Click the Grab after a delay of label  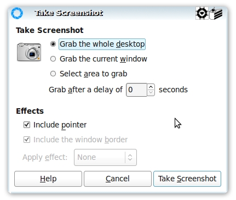(x=85, y=90)
